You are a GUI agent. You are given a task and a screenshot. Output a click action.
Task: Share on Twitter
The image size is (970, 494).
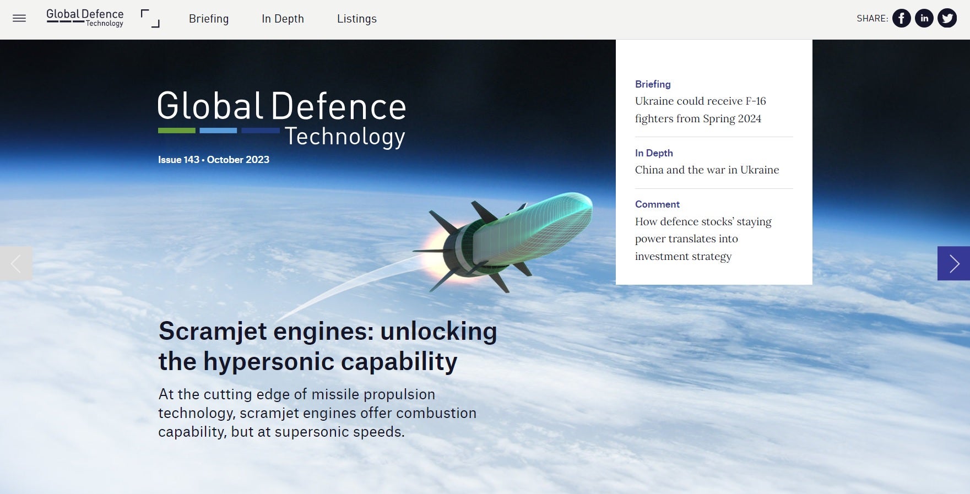947,19
